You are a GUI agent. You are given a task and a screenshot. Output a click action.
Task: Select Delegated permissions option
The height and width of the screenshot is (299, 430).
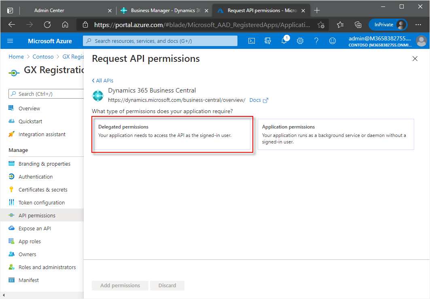pyautogui.click(x=172, y=134)
